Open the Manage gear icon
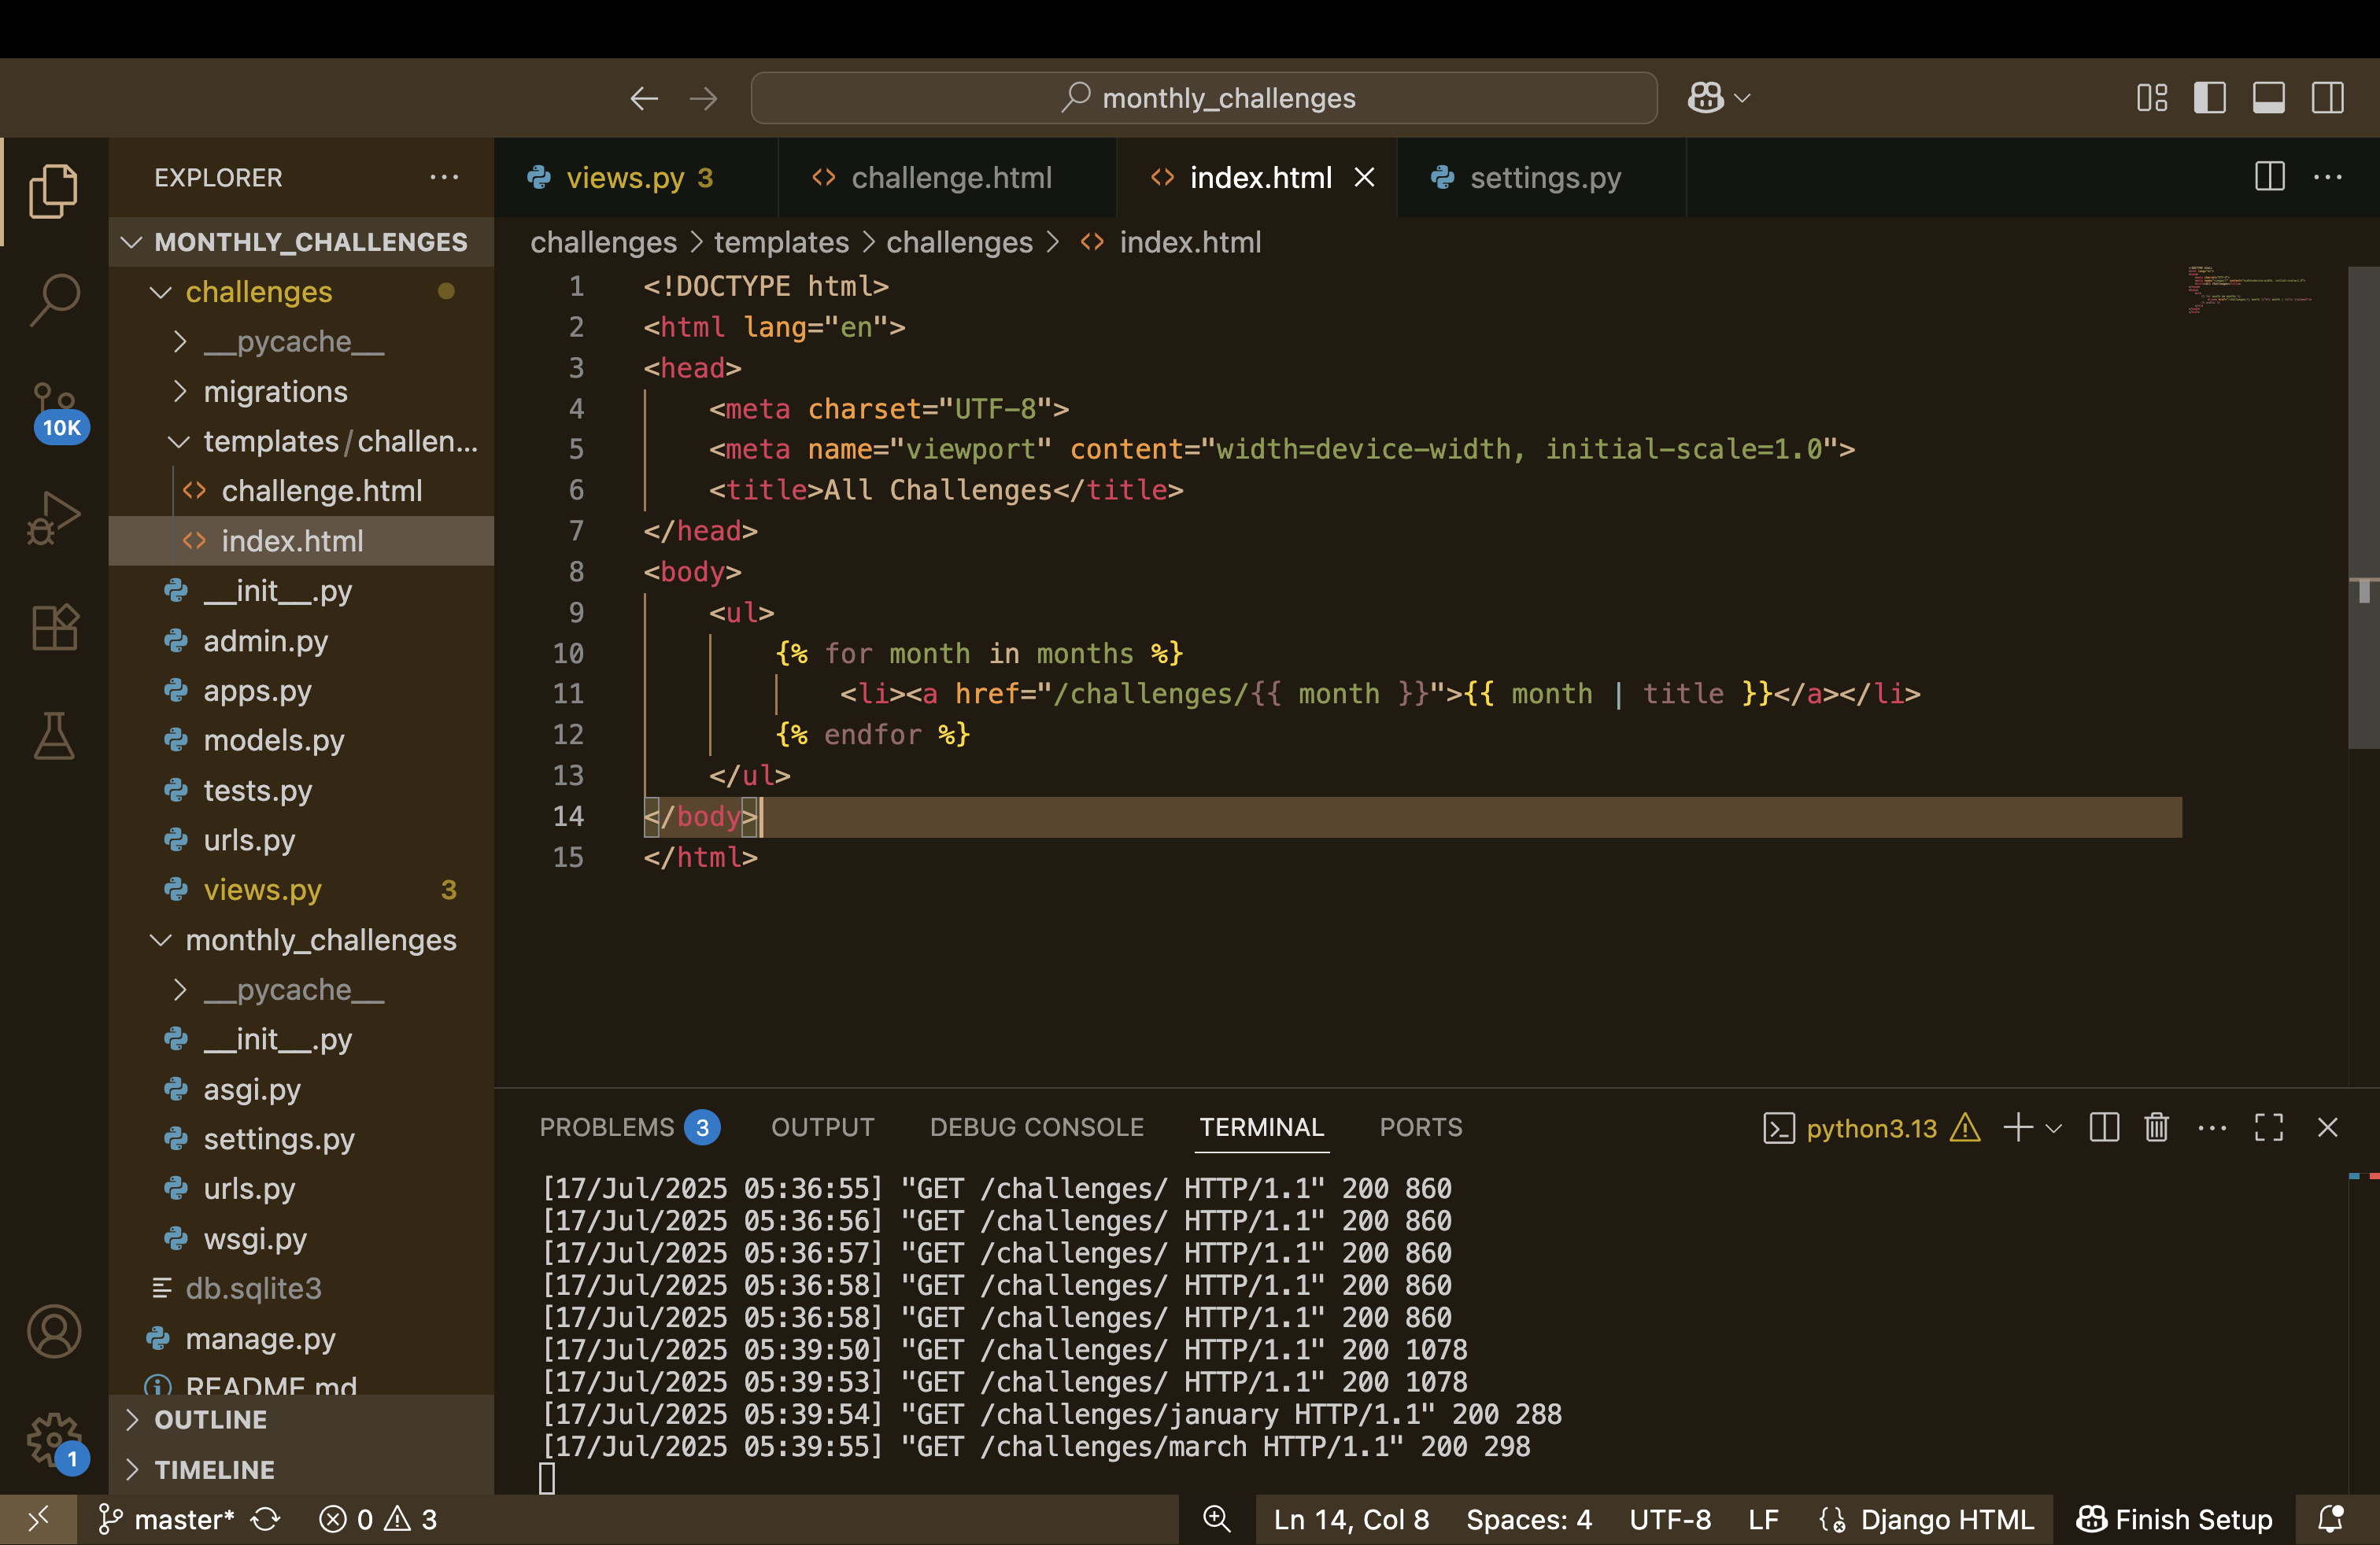The height and width of the screenshot is (1545, 2380). [55, 1442]
